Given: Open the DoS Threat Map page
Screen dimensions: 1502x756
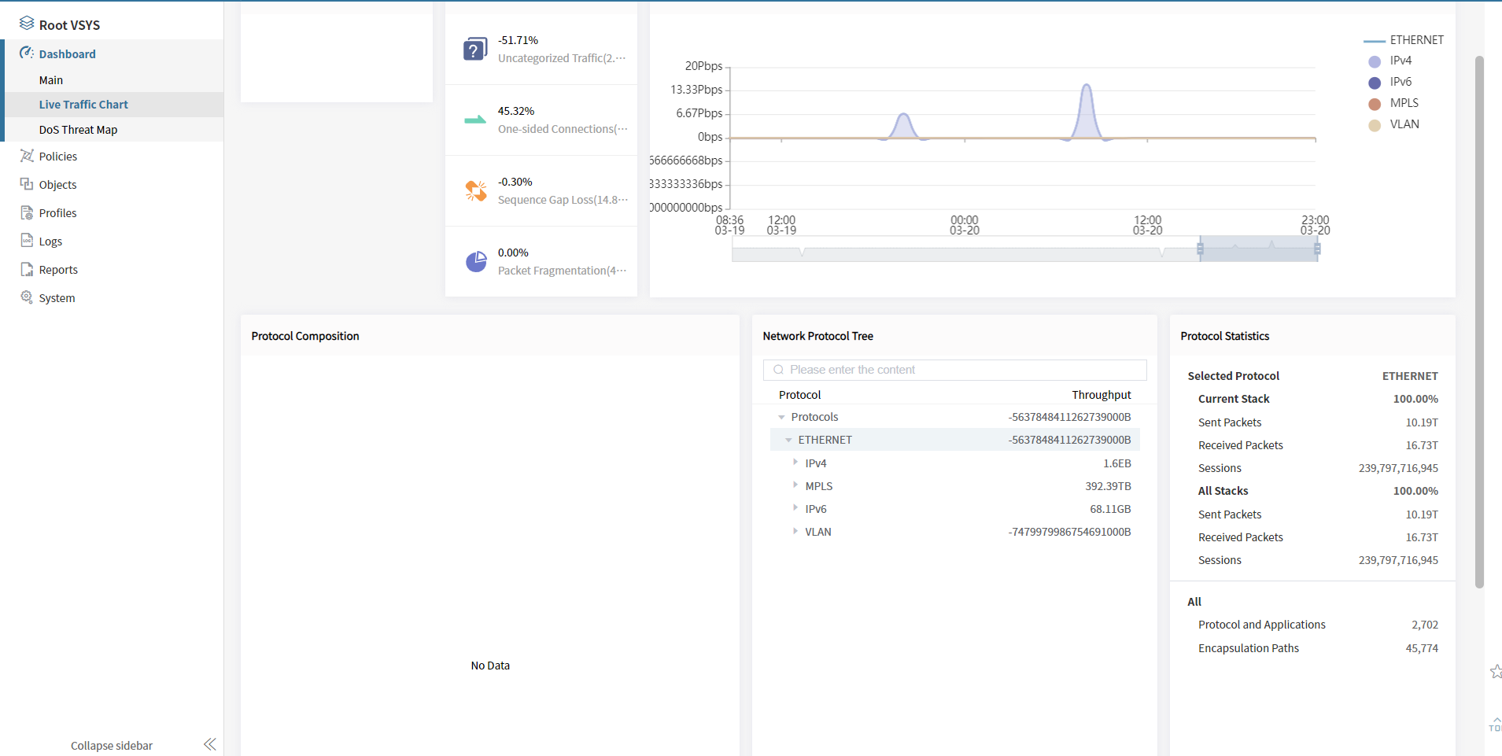Looking at the screenshot, I should point(78,130).
